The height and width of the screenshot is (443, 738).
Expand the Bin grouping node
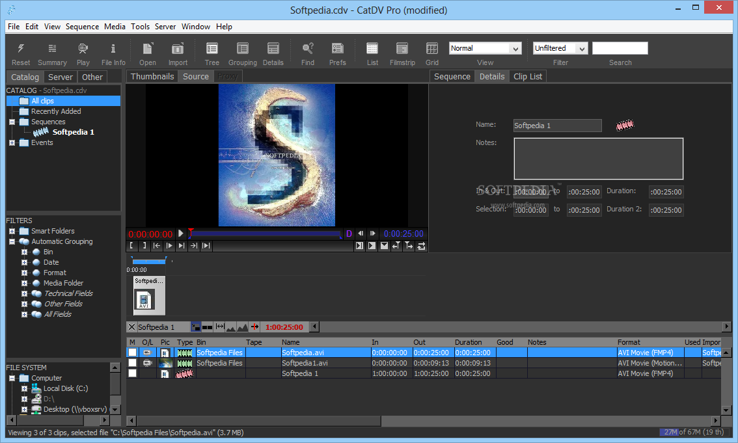pos(25,252)
